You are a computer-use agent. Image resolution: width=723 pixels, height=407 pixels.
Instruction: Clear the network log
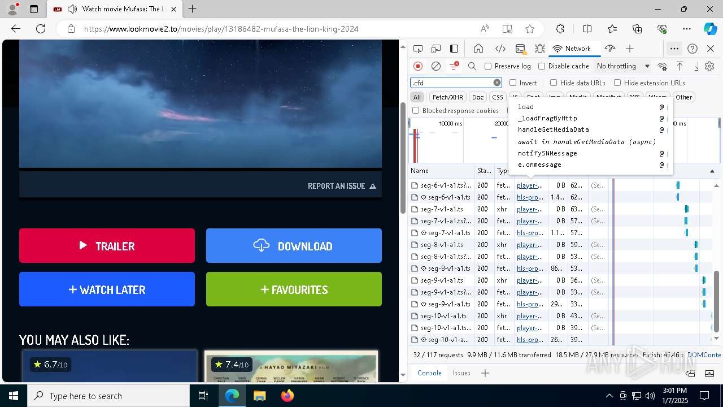tap(436, 66)
